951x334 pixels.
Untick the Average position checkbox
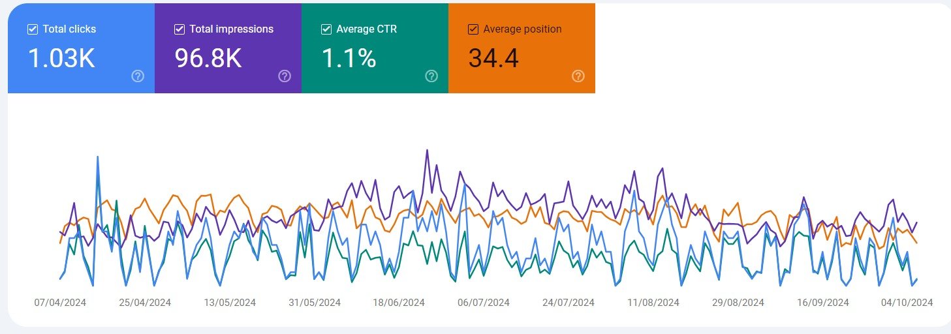tap(473, 29)
